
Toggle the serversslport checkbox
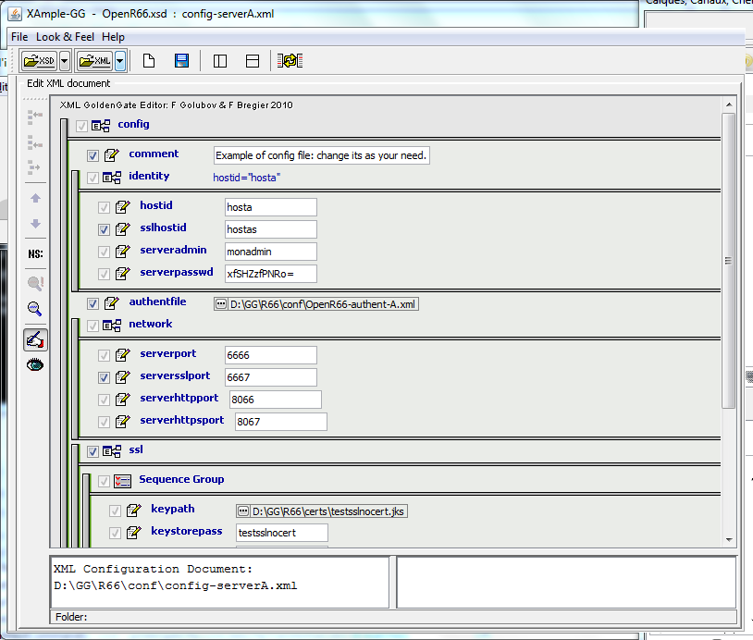(104, 377)
